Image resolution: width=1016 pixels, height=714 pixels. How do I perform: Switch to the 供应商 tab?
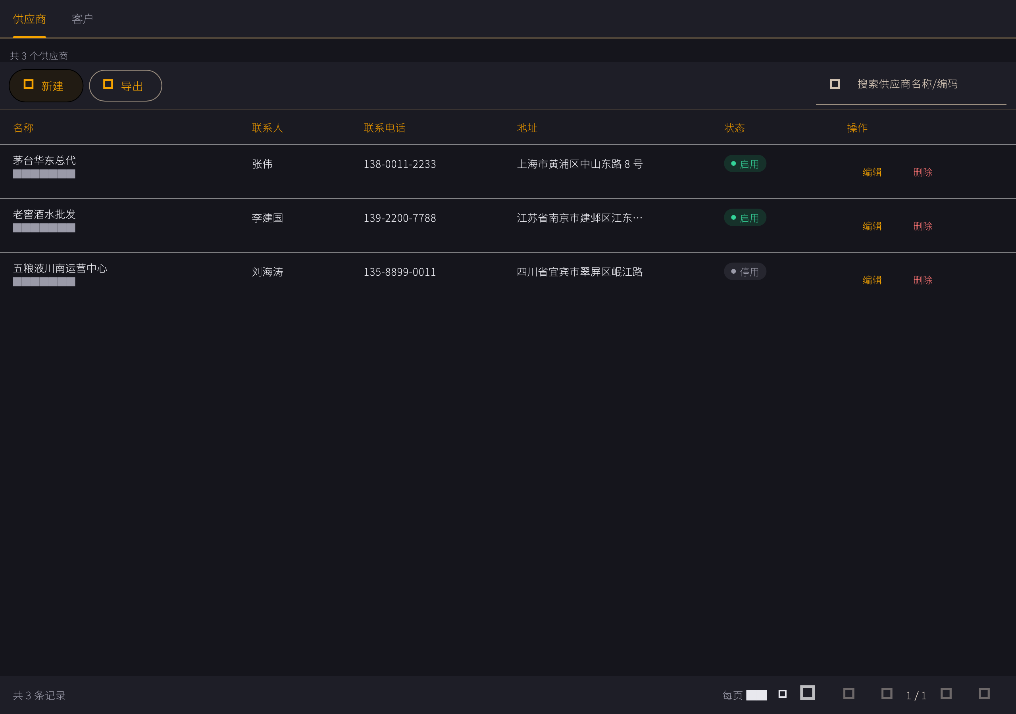[x=29, y=19]
